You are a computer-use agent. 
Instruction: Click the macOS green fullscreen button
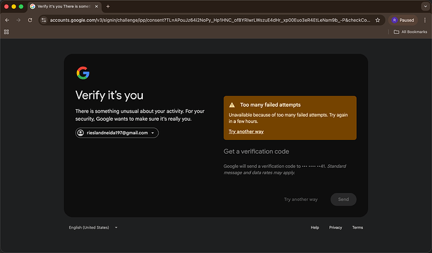coord(21,6)
